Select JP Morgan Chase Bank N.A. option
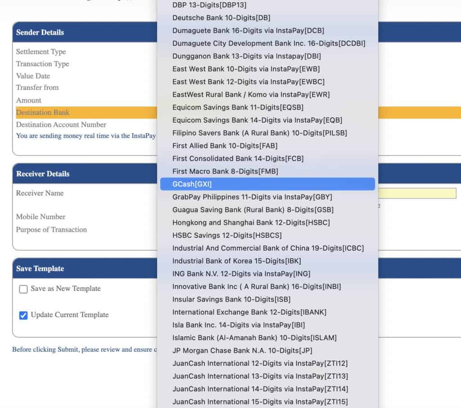 click(242, 350)
